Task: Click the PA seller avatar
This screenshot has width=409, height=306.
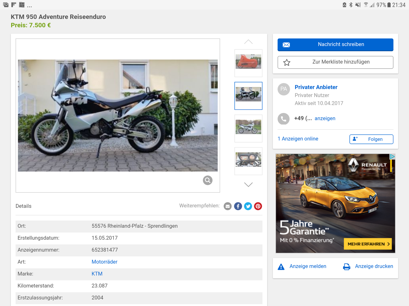Action: pyautogui.click(x=283, y=89)
